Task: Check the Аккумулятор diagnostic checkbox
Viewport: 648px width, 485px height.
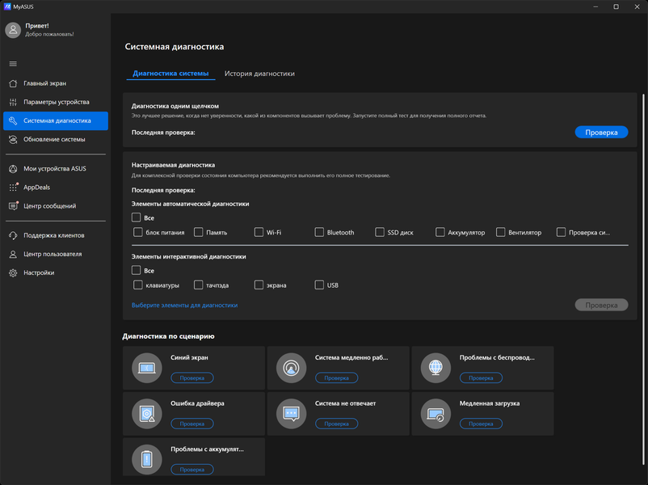Action: (440, 232)
